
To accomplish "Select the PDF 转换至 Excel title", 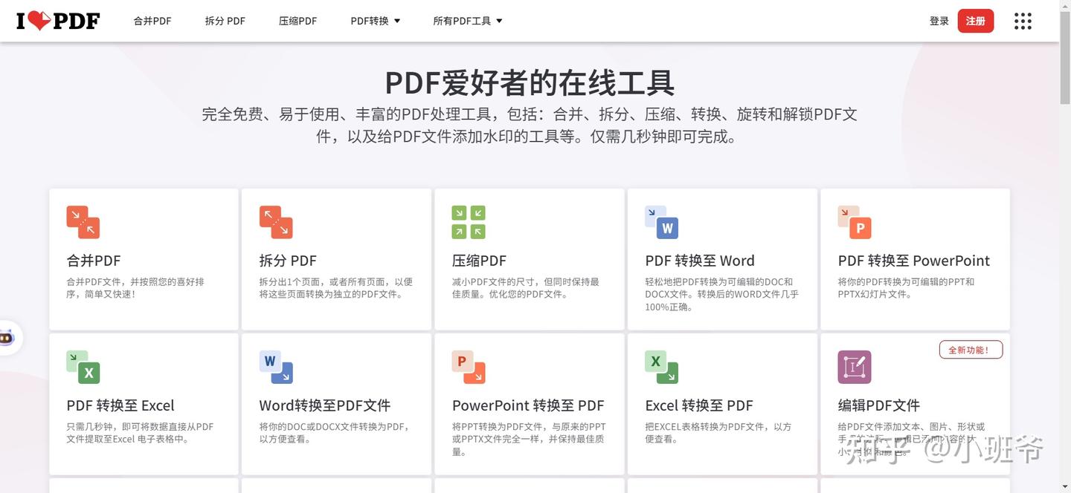I will (x=120, y=405).
